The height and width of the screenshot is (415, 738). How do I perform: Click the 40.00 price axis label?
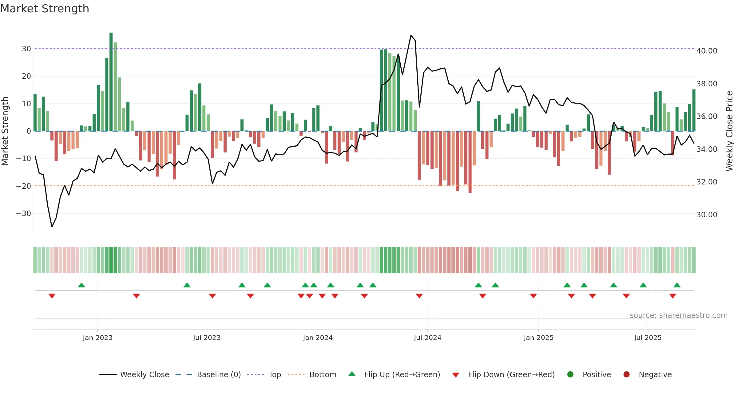click(x=707, y=51)
